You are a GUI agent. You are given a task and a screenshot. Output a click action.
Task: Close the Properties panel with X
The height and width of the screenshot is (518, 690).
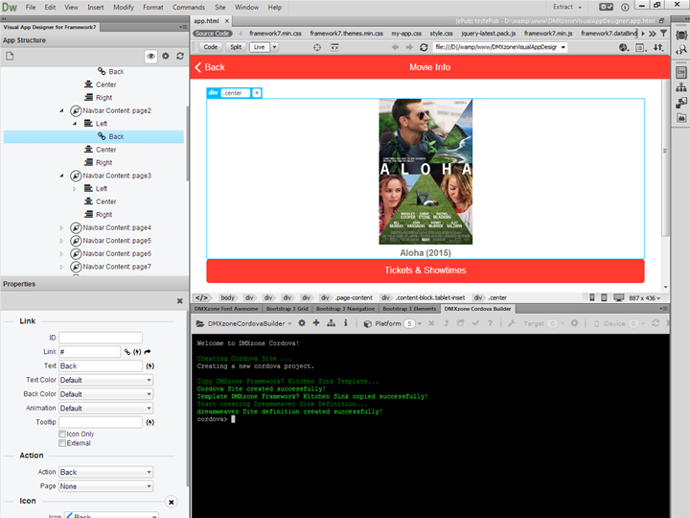point(179,301)
